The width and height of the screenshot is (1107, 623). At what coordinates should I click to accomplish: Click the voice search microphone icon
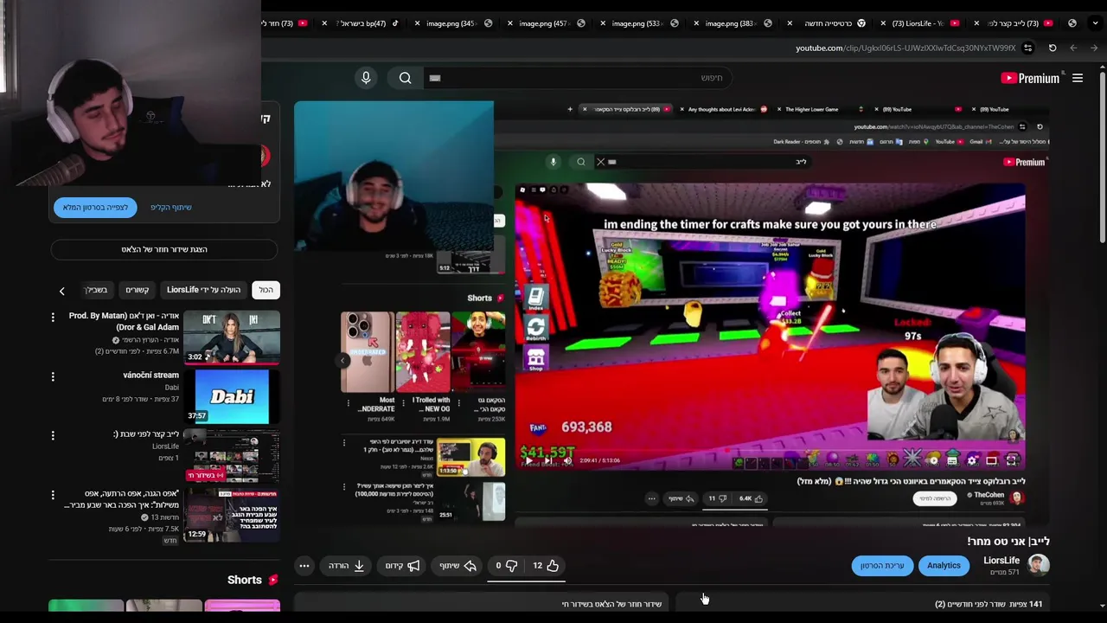click(366, 78)
